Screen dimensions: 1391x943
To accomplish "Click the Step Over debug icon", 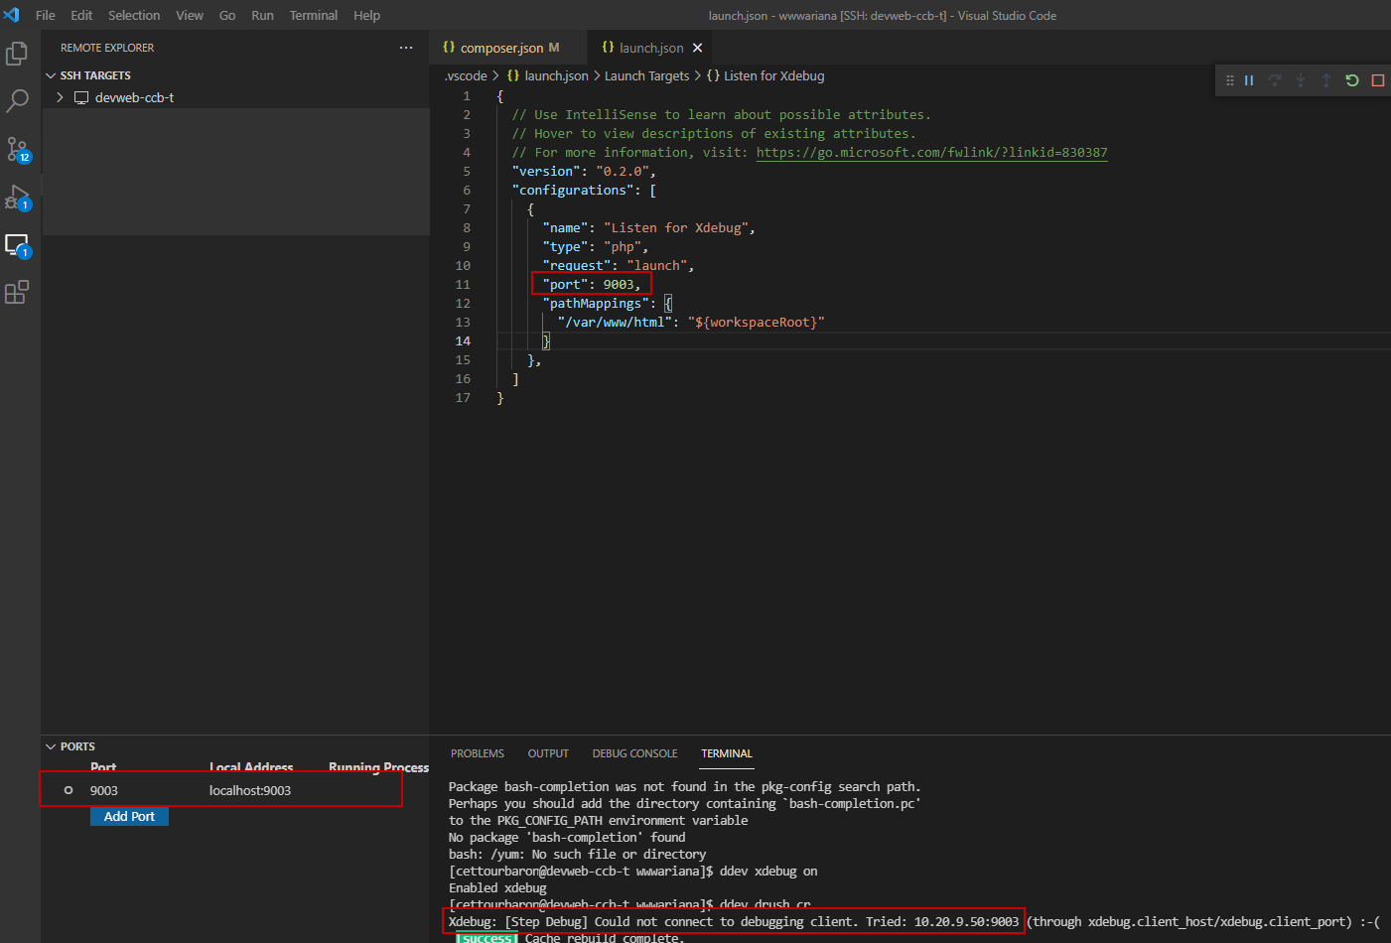I will (1275, 80).
